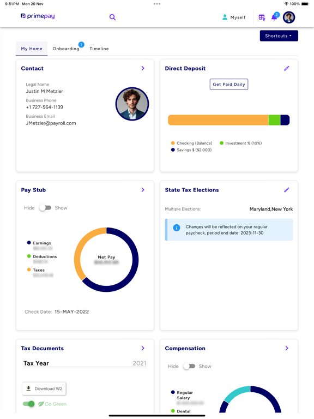Click Justin Metzler's contact photo

pos(132,104)
